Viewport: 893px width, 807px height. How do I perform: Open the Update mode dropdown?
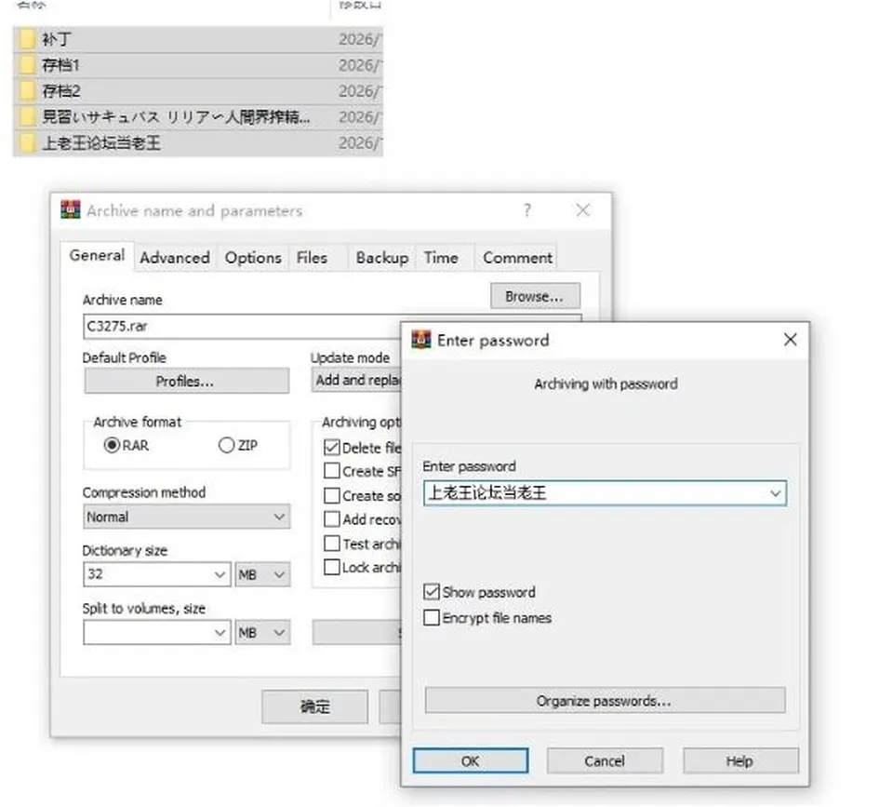click(x=356, y=380)
